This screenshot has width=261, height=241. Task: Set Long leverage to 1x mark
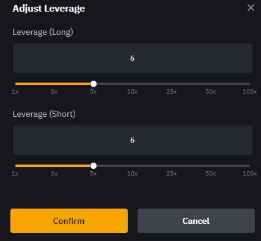point(15,92)
